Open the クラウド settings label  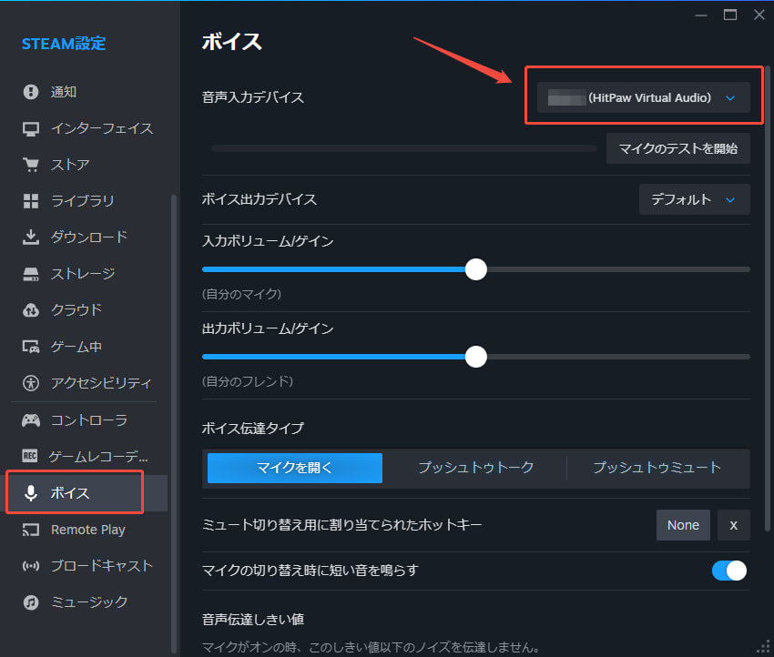76,310
